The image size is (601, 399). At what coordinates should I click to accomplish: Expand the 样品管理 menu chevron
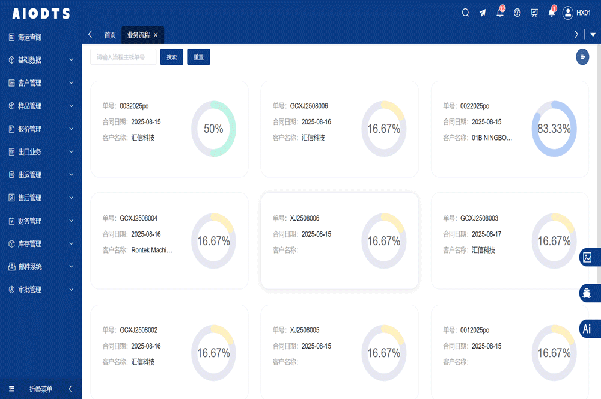point(72,106)
